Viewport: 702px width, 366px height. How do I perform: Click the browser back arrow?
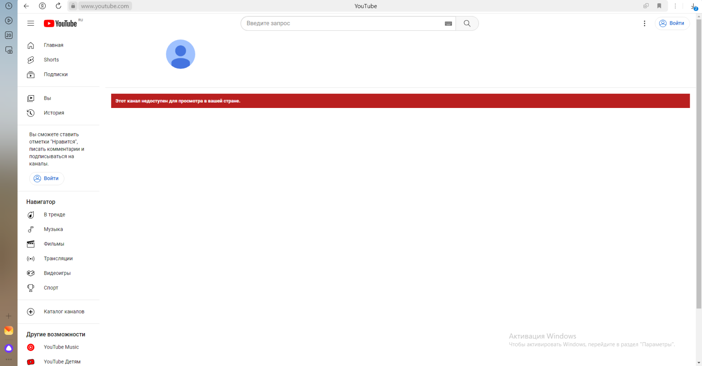click(26, 6)
